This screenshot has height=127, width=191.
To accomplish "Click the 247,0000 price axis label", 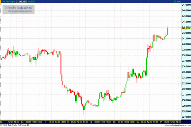I will [x=186, y=5].
